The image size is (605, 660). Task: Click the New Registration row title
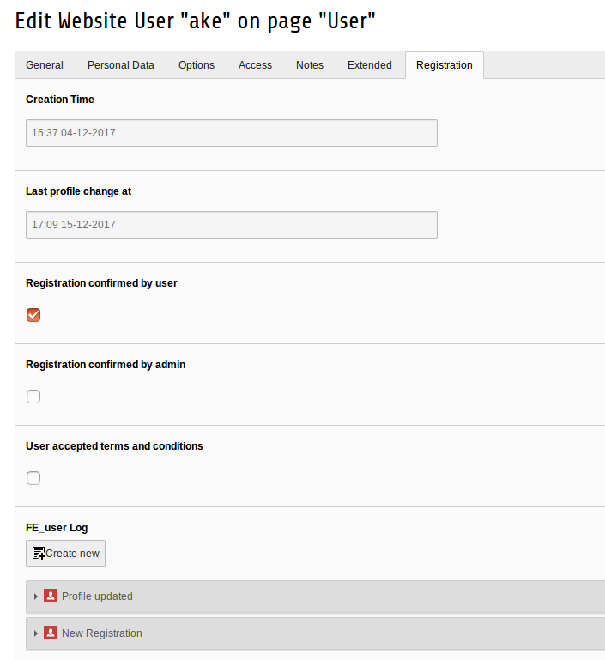coord(102,633)
